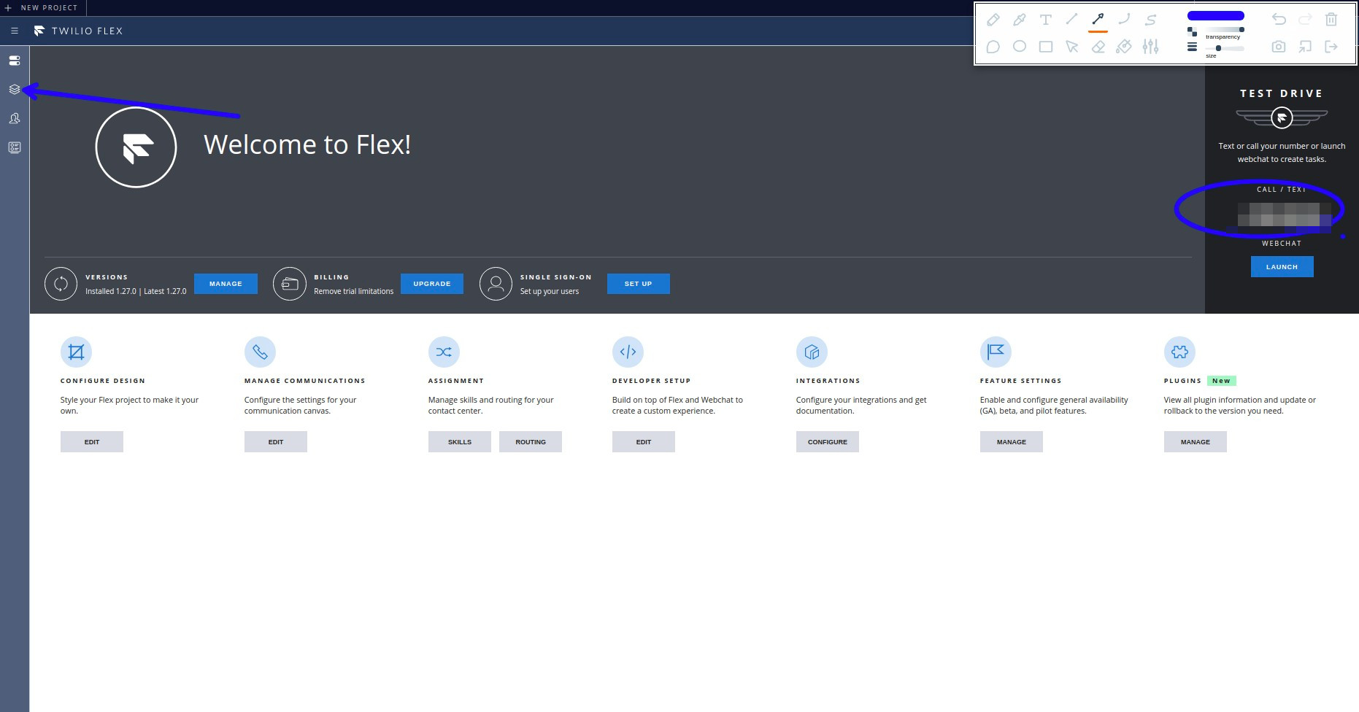Click the Twilio Flex header logo

pos(39,31)
